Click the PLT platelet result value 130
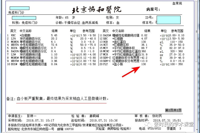Screen dimensions: 200x133 click(x=143, y=64)
